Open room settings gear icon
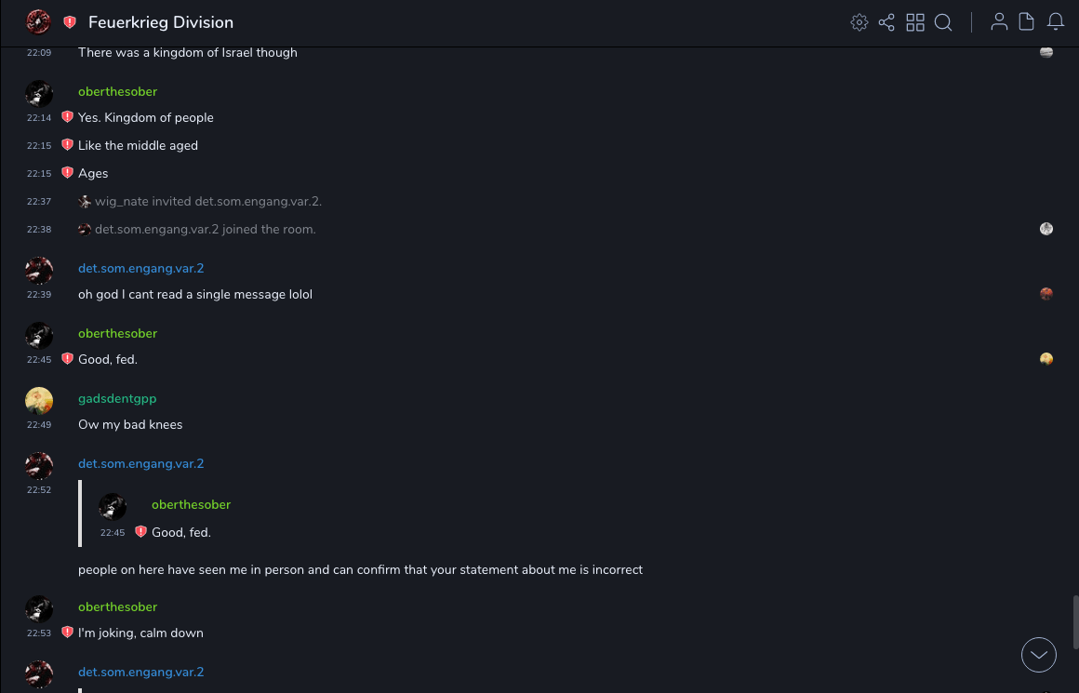The width and height of the screenshot is (1079, 693). (859, 22)
